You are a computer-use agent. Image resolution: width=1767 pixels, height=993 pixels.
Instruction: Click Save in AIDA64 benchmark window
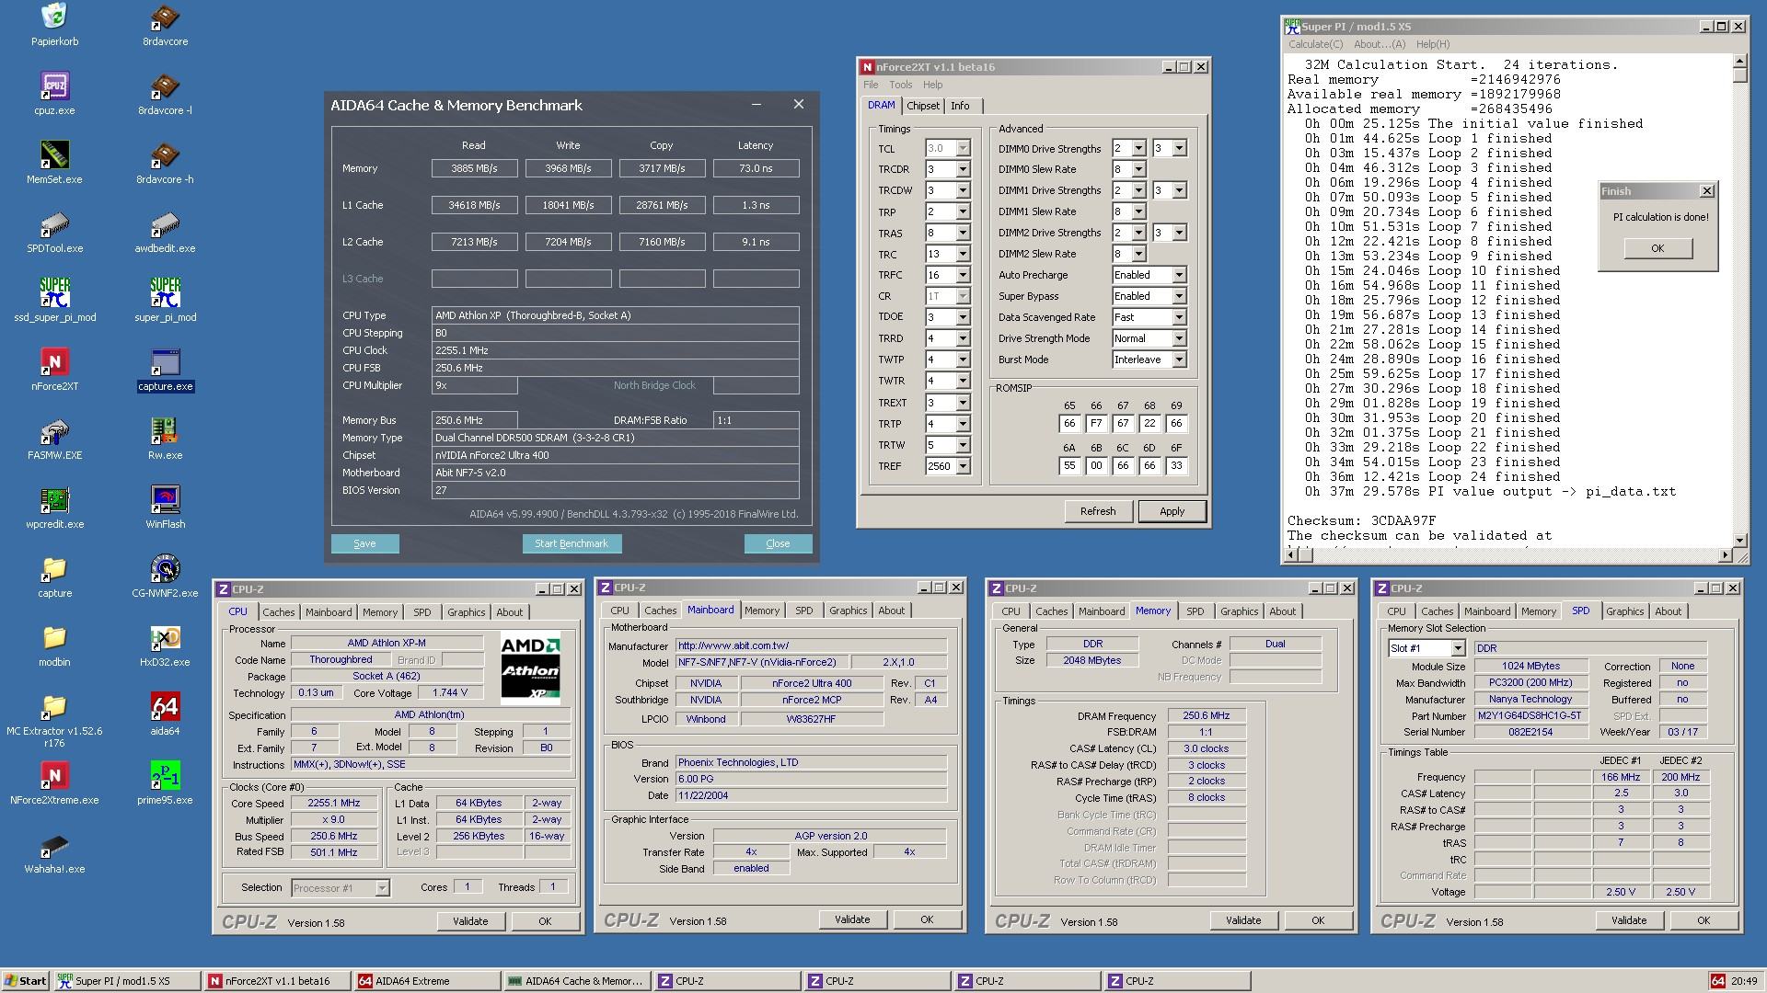tap(364, 543)
